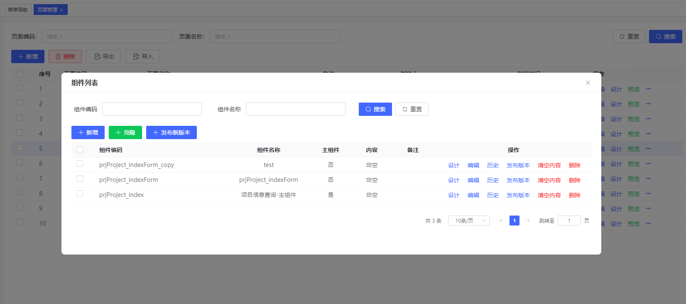Click the green 克隆 button
This screenshot has width=686, height=304.
pyautogui.click(x=125, y=132)
